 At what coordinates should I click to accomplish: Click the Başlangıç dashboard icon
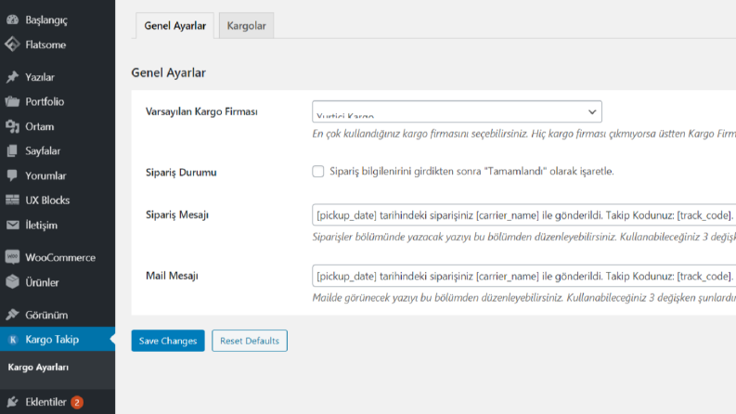pyautogui.click(x=13, y=19)
